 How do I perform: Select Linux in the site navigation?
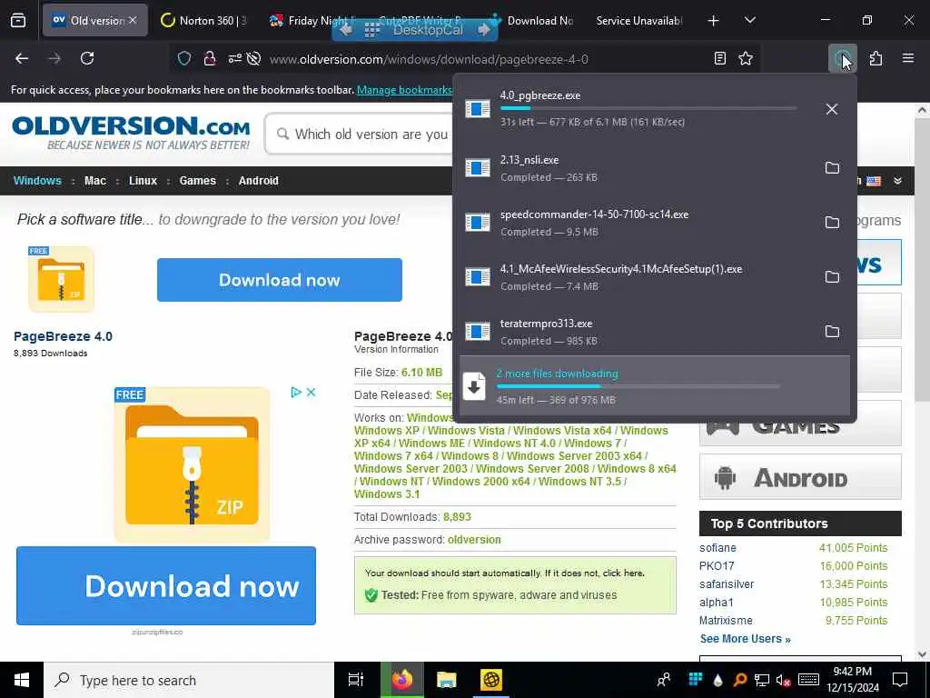coord(143,181)
